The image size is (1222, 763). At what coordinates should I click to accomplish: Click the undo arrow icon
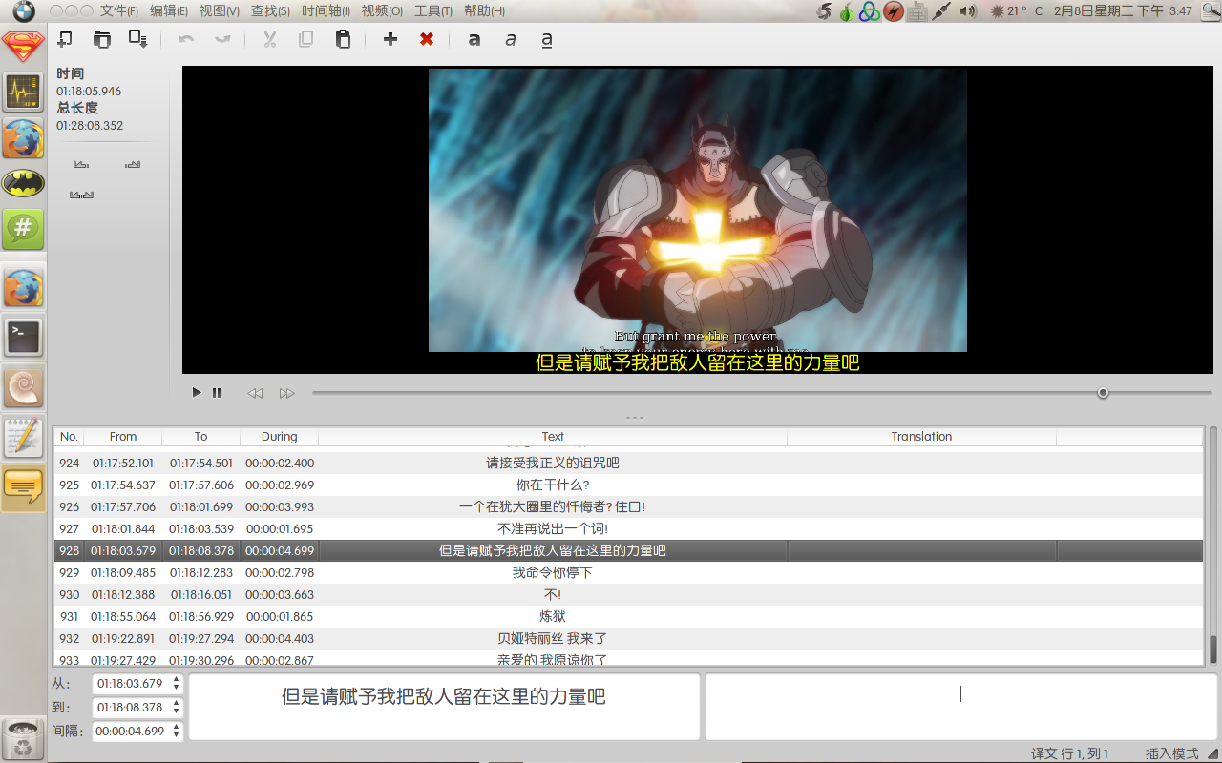[186, 39]
